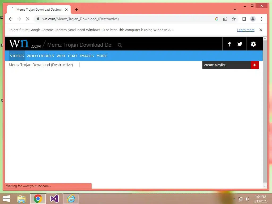Screen dimensions: 272x204
Task: Show hidden system tray icons
Action: coord(234,199)
